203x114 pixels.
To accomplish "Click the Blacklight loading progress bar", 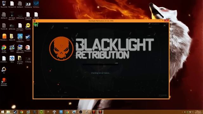I will click(x=100, y=64).
